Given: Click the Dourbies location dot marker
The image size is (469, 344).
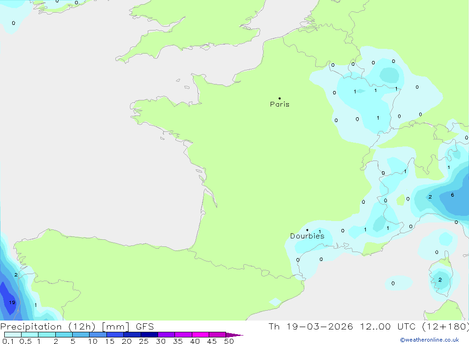Looking at the screenshot, I should (x=307, y=230).
